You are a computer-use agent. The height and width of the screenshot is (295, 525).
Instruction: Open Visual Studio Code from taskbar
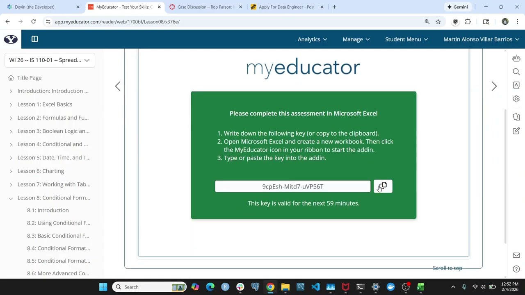pyautogui.click(x=315, y=287)
